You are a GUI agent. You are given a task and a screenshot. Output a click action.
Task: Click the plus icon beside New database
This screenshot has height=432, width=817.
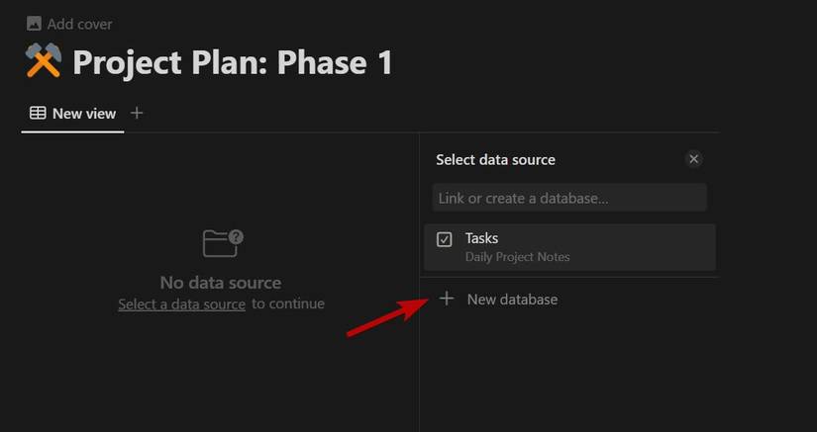click(x=447, y=299)
